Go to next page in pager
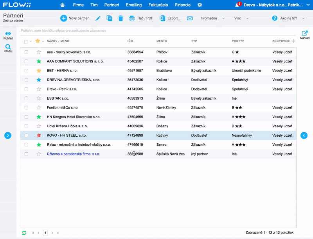This screenshot has width=313, height=239. pyautogui.click(x=52, y=233)
